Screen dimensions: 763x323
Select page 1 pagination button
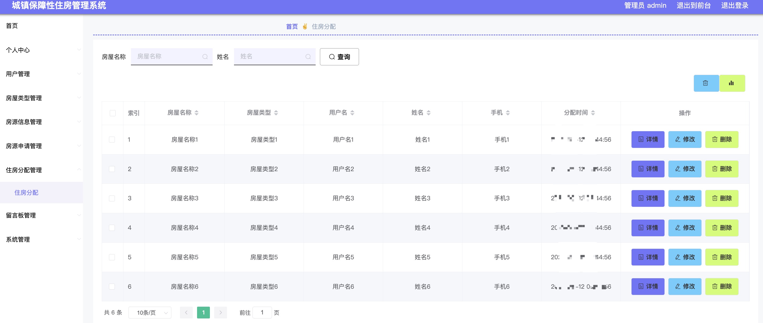[x=203, y=312]
